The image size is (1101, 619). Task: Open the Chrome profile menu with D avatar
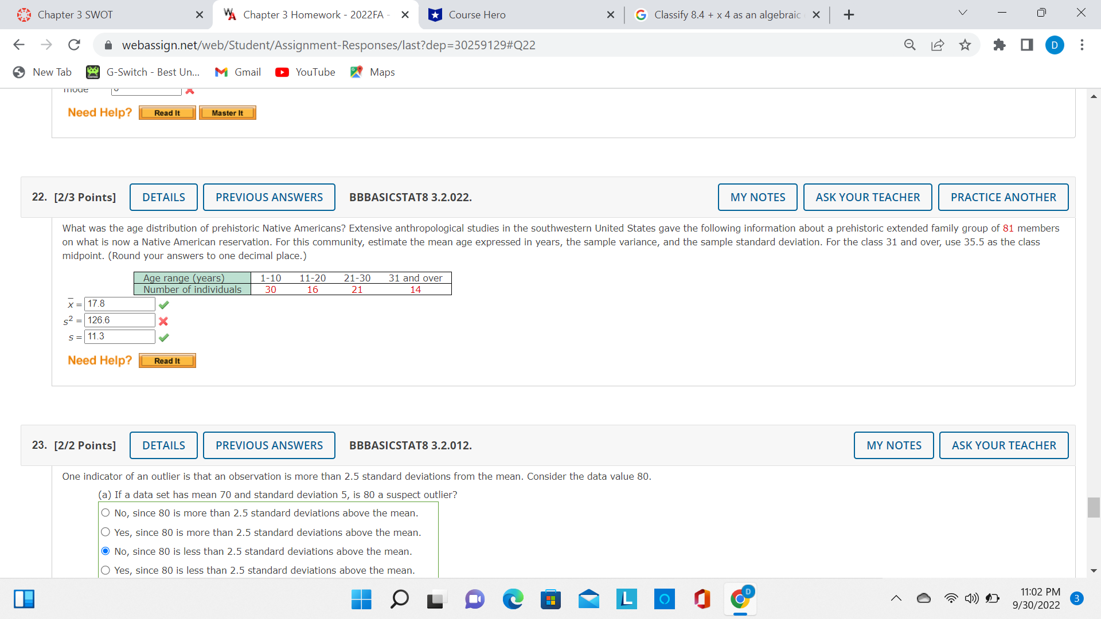tap(1055, 45)
